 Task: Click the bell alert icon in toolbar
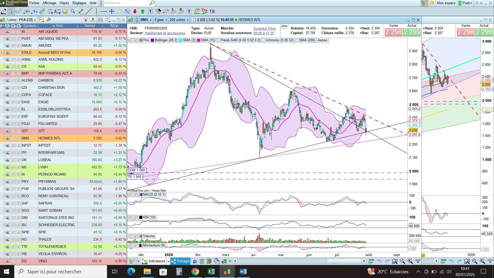click(x=65, y=11)
